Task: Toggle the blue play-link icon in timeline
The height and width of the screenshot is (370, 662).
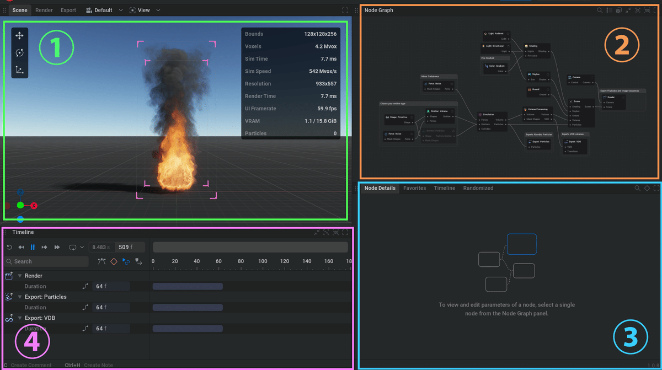Action: 126,261
